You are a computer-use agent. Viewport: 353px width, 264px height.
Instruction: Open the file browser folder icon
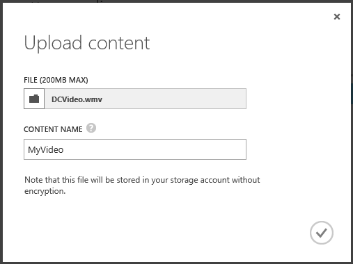[34, 99]
